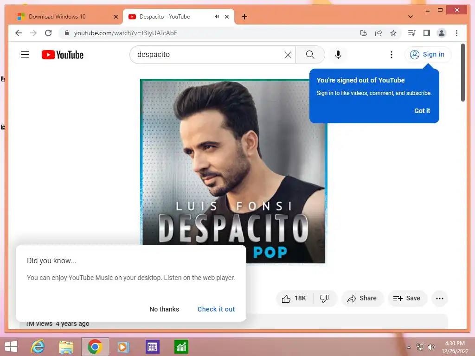Open File Explorer from the taskbar
This screenshot has height=356, width=475.
[66, 347]
